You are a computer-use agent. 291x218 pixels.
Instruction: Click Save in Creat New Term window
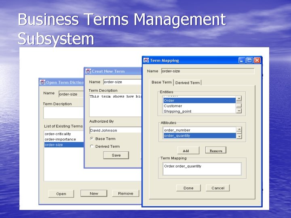[116, 155]
